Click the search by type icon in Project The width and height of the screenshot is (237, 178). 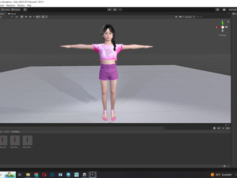point(214,128)
